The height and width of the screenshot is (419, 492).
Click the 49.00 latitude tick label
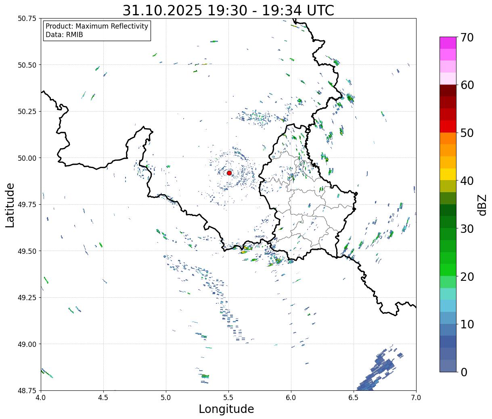point(27,344)
